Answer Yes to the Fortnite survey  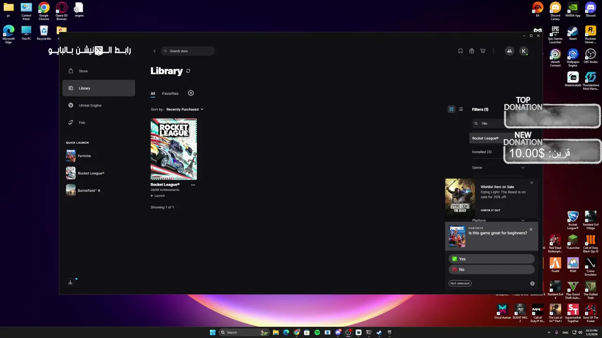(491, 259)
